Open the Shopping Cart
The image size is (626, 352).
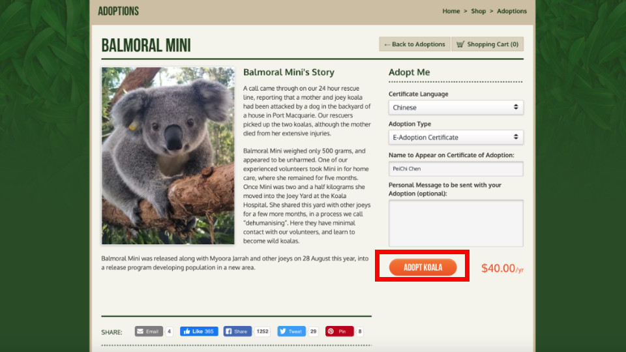click(487, 44)
